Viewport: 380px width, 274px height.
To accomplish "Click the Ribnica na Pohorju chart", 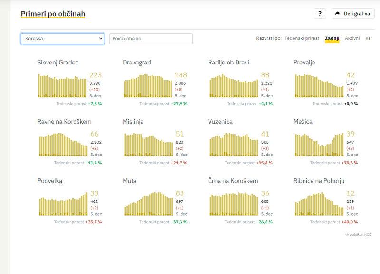I will [x=319, y=204].
